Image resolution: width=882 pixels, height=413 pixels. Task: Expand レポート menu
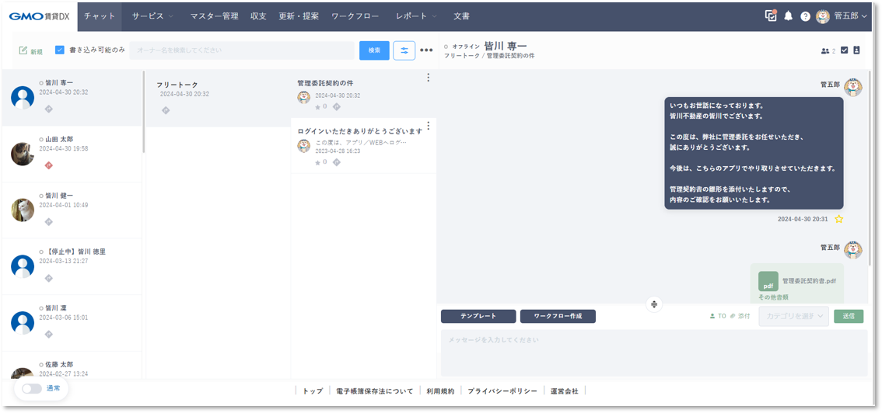(x=416, y=16)
